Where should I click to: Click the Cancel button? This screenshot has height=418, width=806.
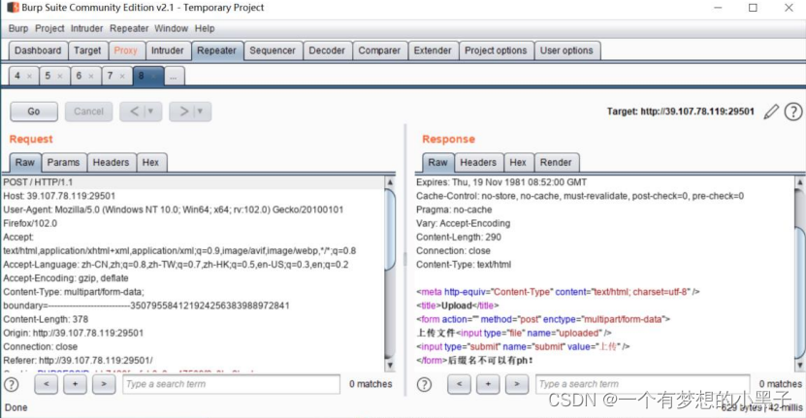click(x=88, y=112)
